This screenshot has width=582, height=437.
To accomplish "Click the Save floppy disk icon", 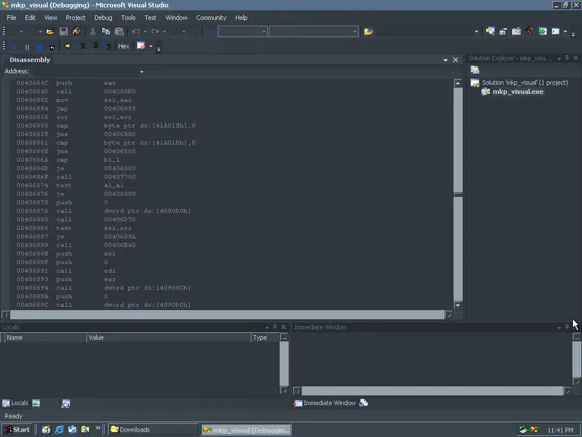I will click(64, 32).
